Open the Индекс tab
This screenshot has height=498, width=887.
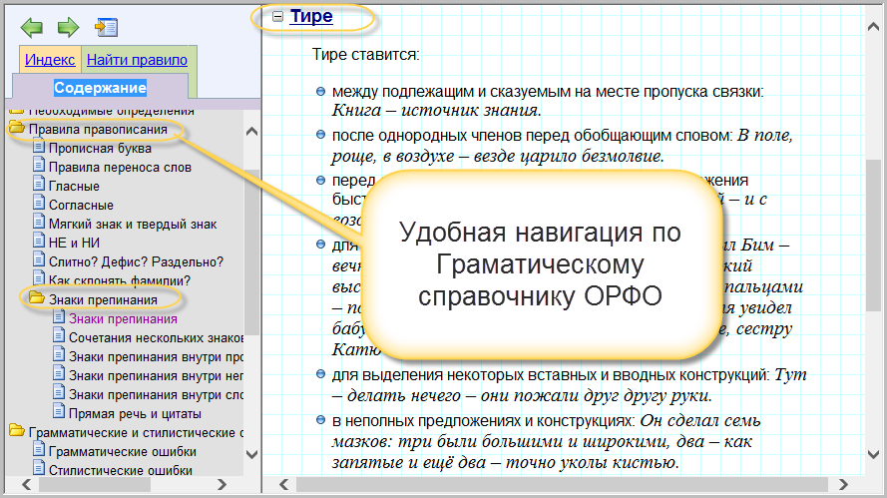click(50, 60)
